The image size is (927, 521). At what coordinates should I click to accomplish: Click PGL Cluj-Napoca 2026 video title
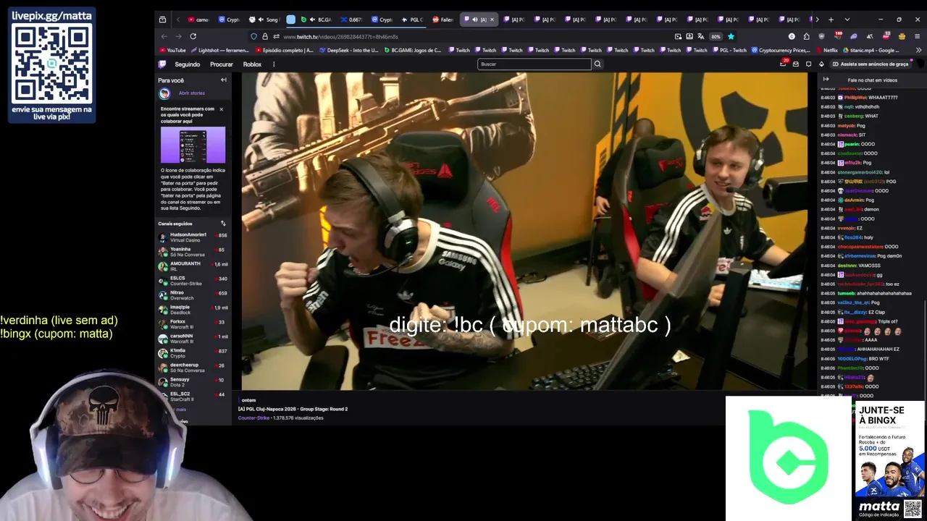point(293,409)
